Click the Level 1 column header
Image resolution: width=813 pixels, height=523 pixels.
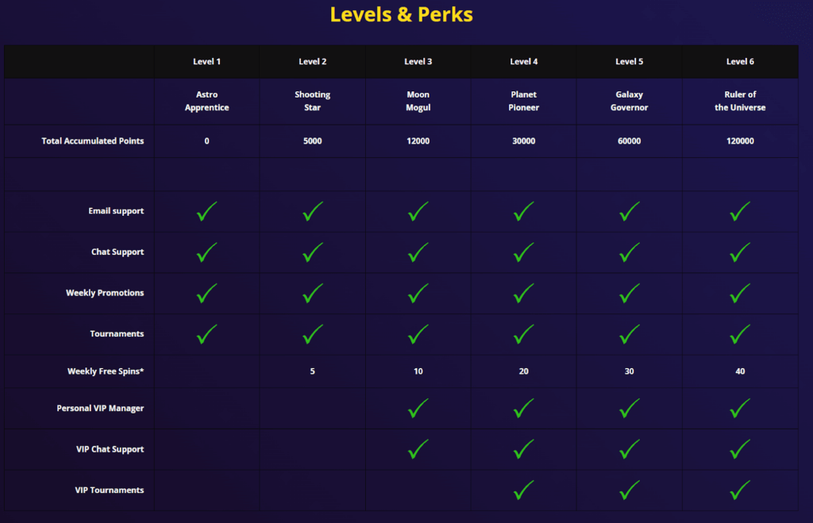[206, 61]
